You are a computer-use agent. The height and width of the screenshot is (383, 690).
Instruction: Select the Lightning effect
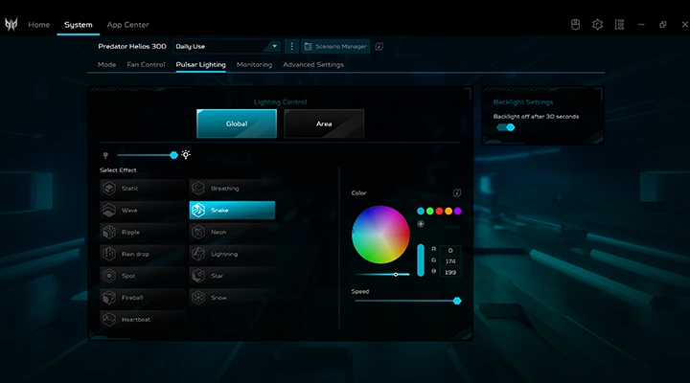232,254
